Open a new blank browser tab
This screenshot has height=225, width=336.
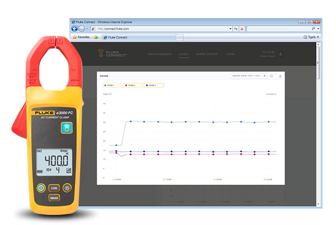pos(180,37)
